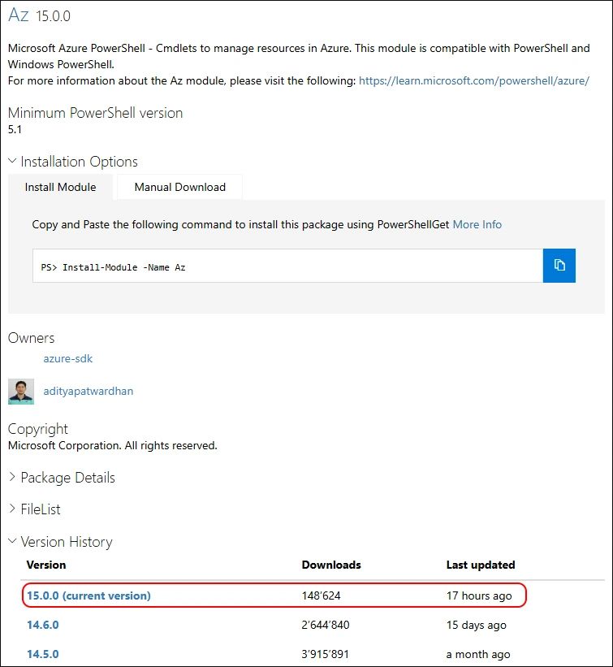Switch to the Manual Download tab
The image size is (613, 667).
point(179,187)
